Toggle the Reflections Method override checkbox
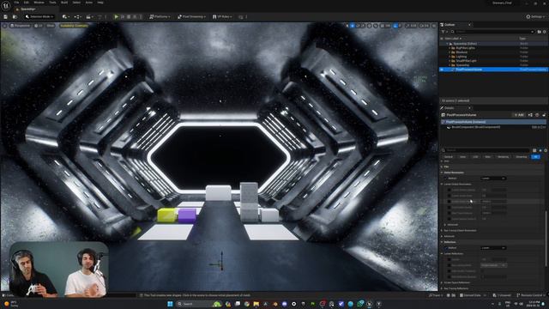 pos(446,248)
